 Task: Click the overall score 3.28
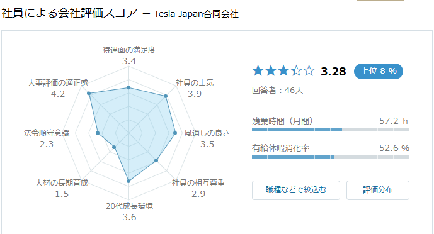(333, 72)
